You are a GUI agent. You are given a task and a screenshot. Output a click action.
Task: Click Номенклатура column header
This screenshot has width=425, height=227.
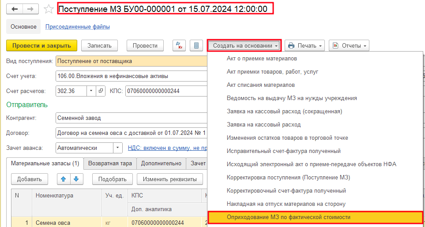67,203
